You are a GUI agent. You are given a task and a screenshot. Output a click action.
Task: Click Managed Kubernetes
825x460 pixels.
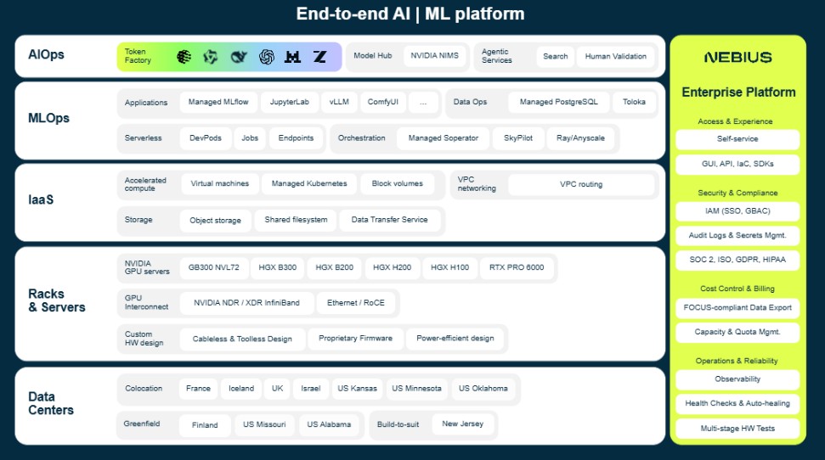tap(309, 184)
